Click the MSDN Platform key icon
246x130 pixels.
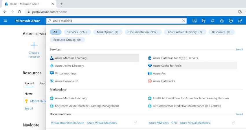coord(26,101)
